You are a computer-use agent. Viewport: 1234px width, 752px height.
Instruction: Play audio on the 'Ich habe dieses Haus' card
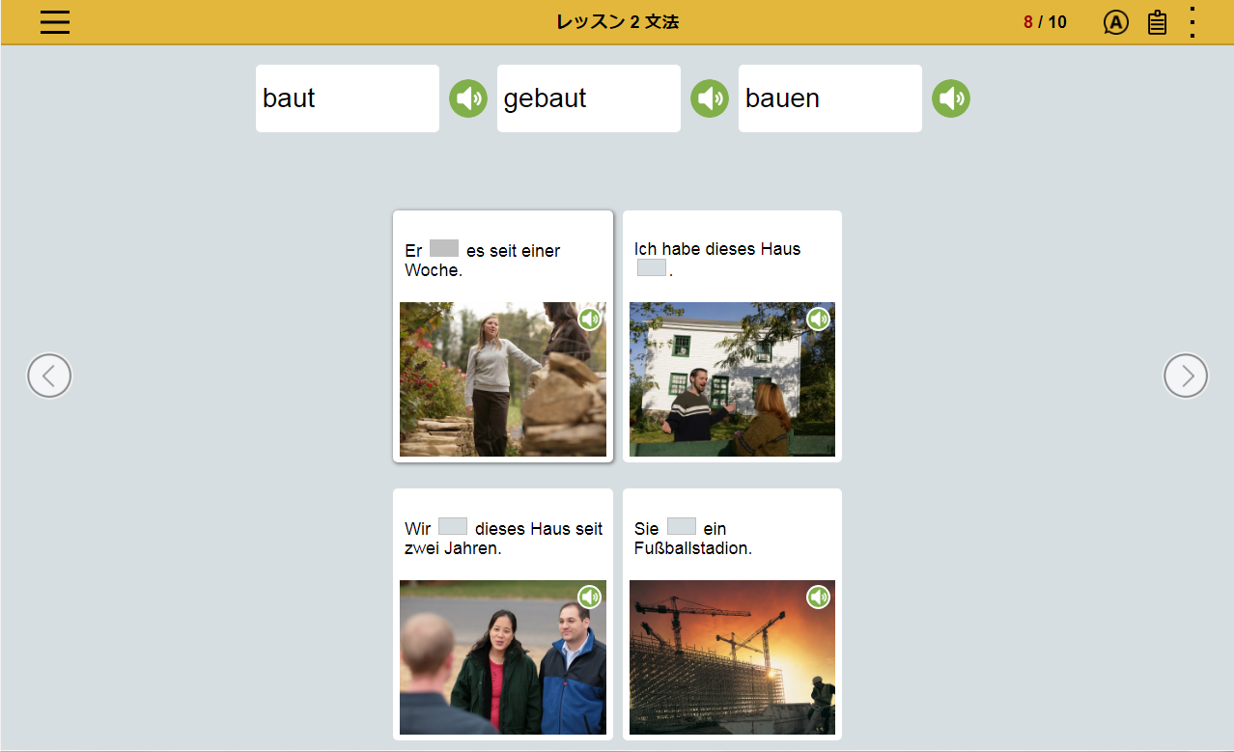[x=818, y=320]
